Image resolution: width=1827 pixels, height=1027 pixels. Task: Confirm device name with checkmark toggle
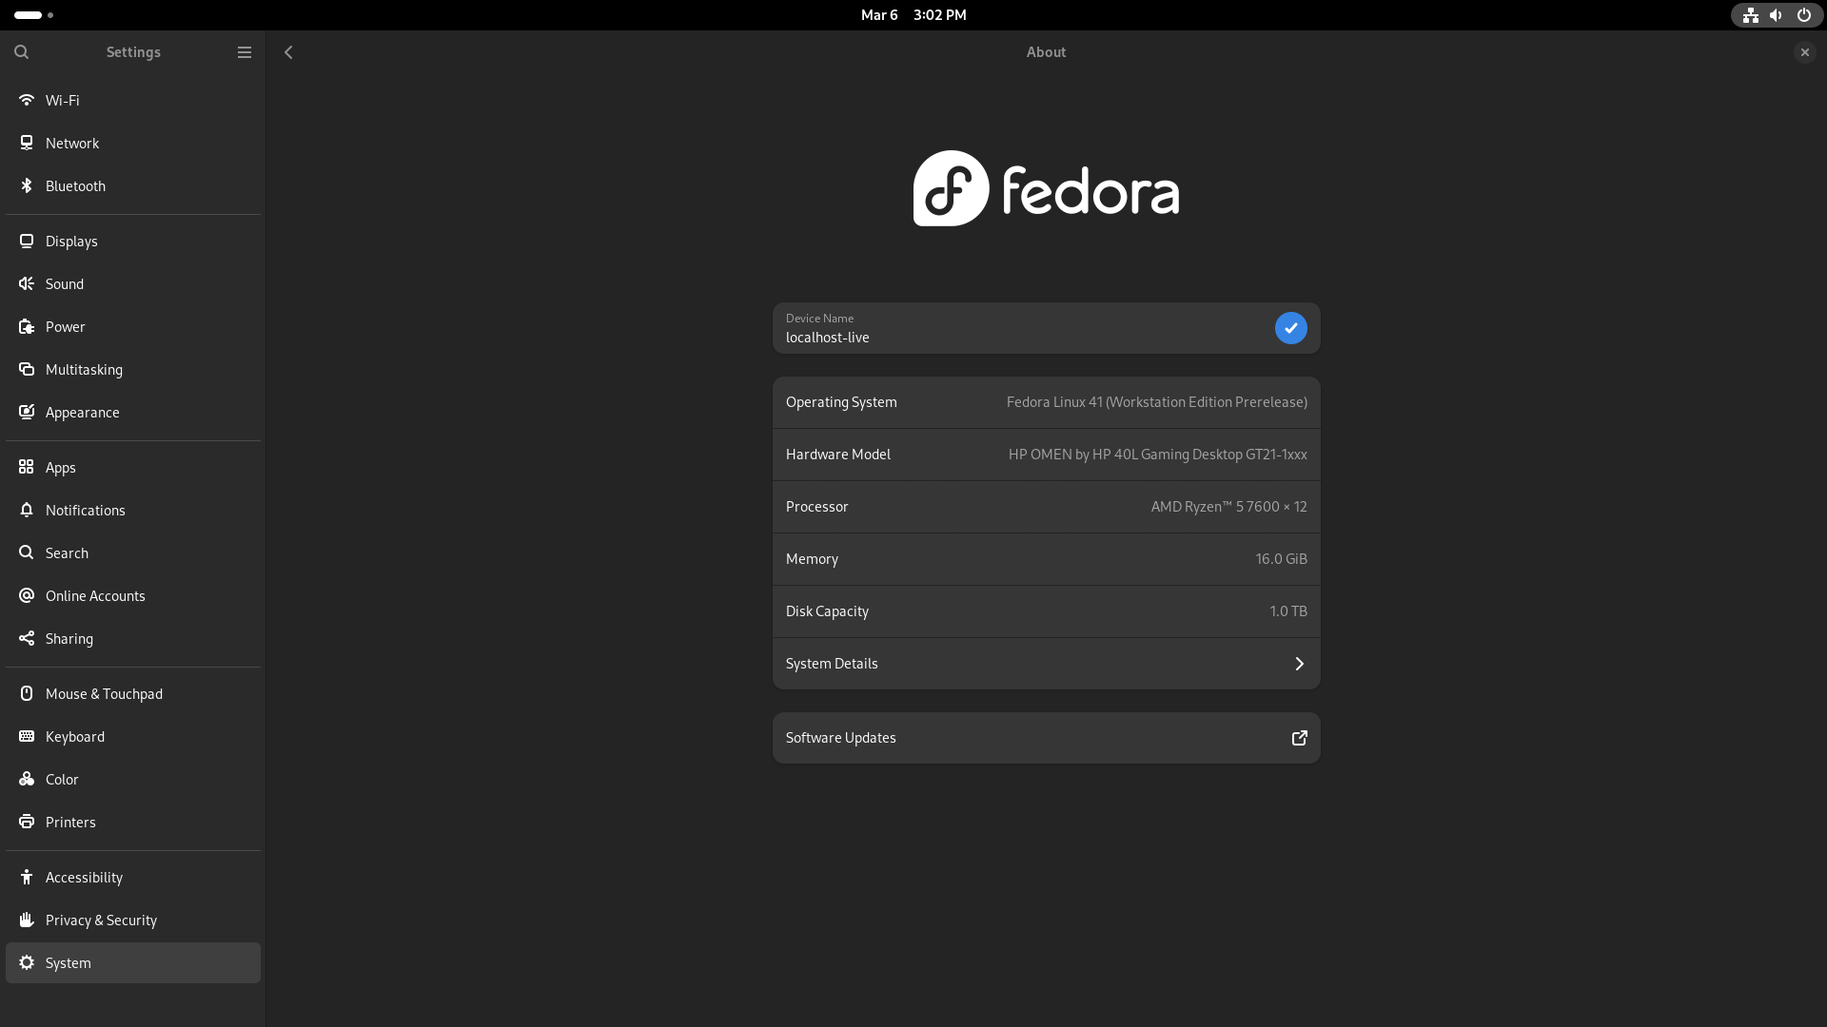click(1291, 327)
